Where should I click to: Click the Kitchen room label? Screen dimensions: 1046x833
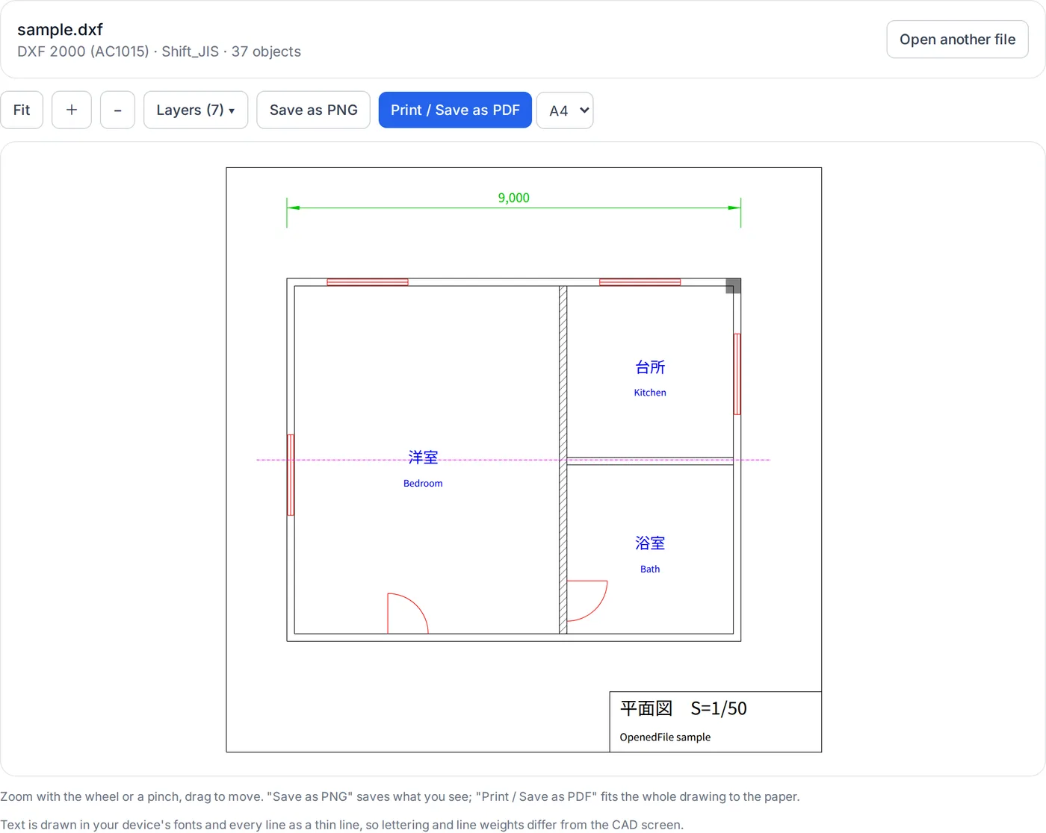650,393
